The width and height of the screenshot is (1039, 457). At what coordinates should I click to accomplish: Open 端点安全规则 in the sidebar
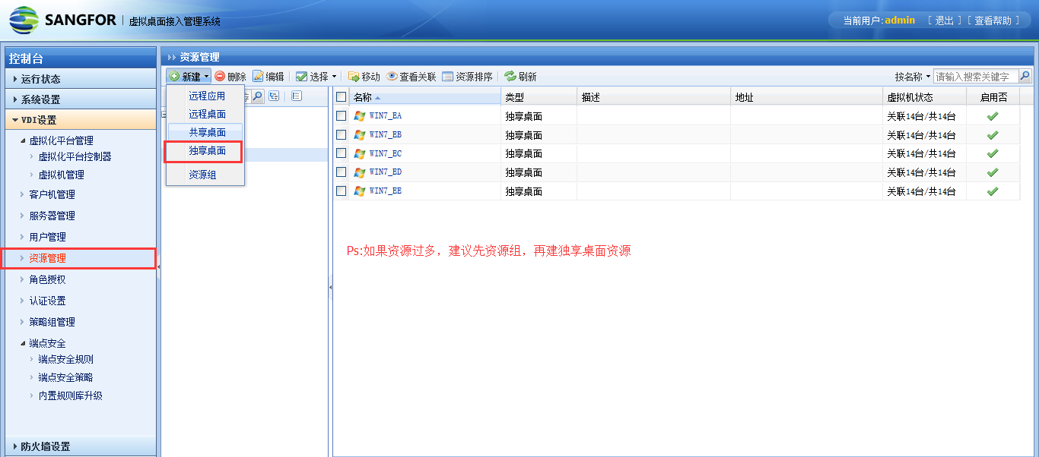tap(65, 359)
